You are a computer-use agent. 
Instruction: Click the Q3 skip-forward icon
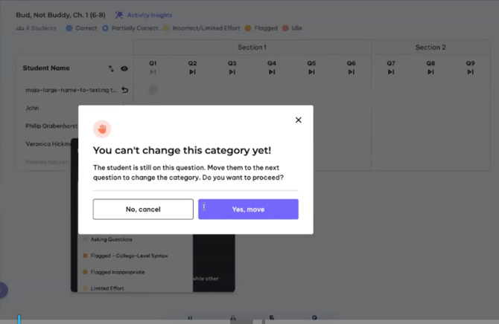[x=232, y=72]
